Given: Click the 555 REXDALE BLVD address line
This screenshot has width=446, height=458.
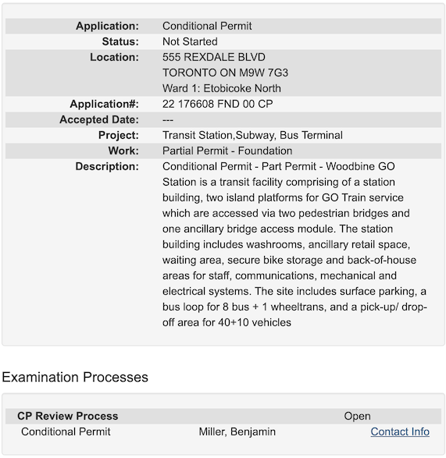Looking at the screenshot, I should coord(214,57).
